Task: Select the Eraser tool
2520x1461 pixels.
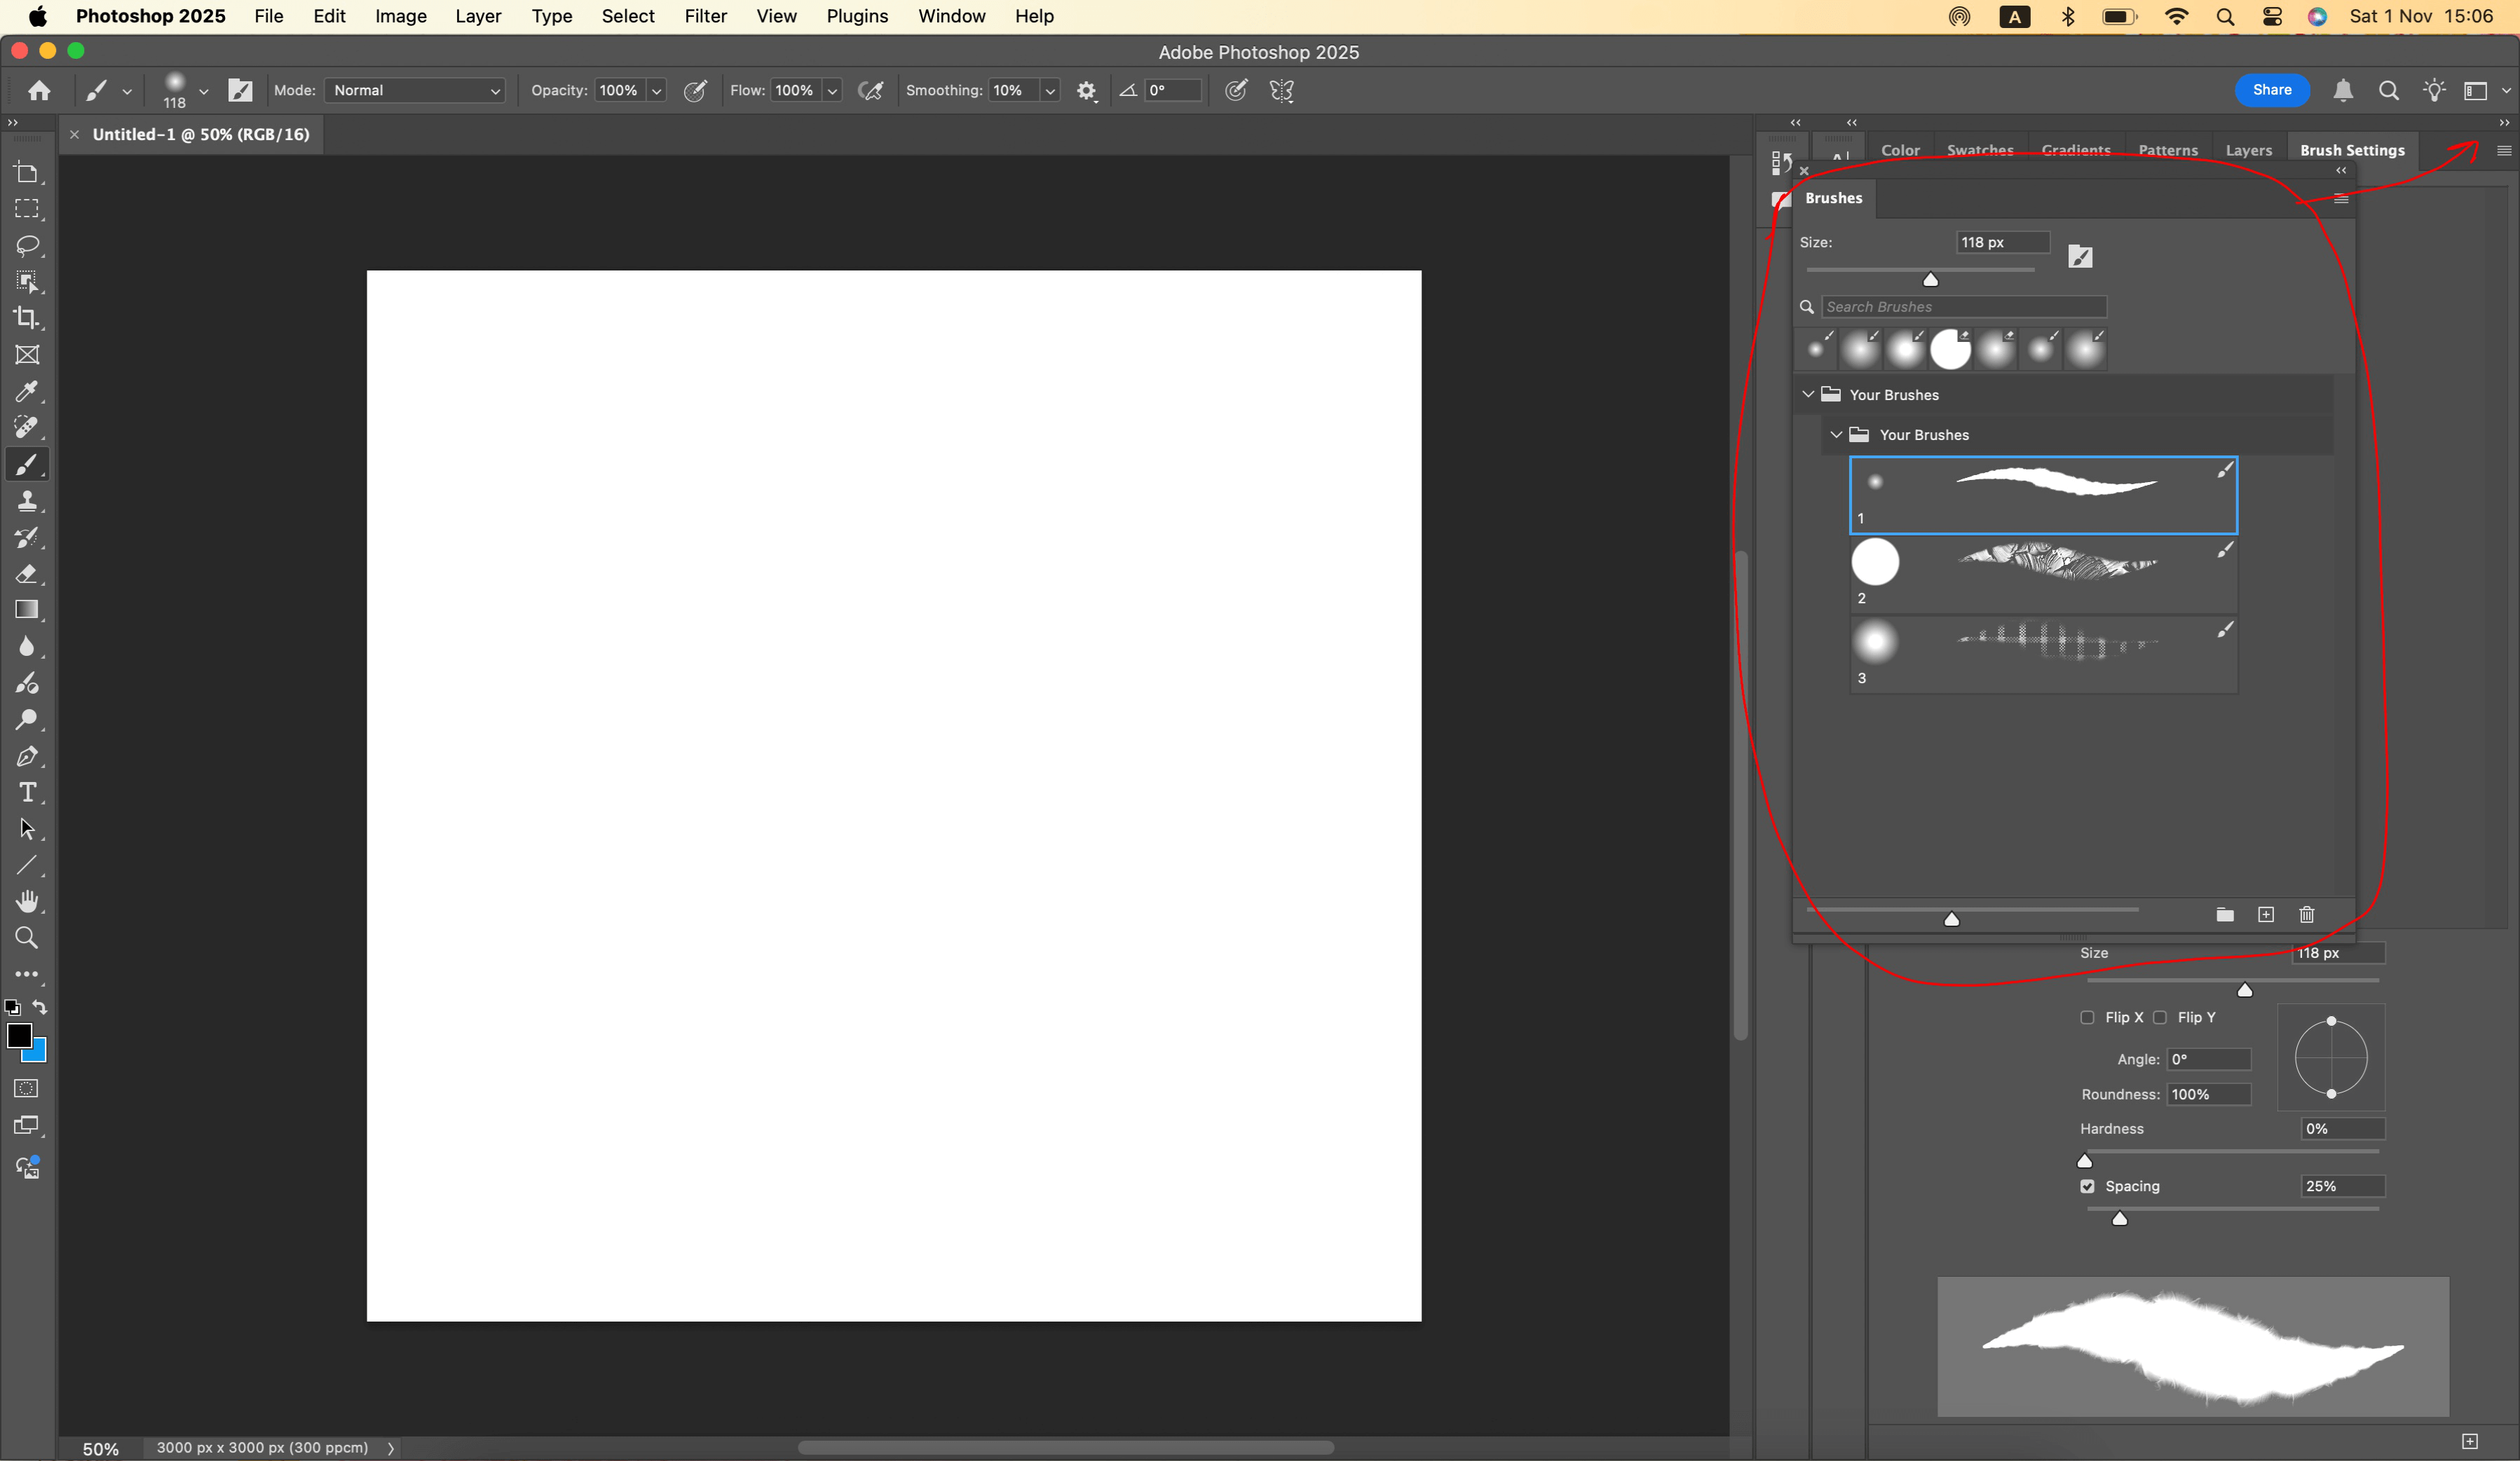Action: pos(27,575)
